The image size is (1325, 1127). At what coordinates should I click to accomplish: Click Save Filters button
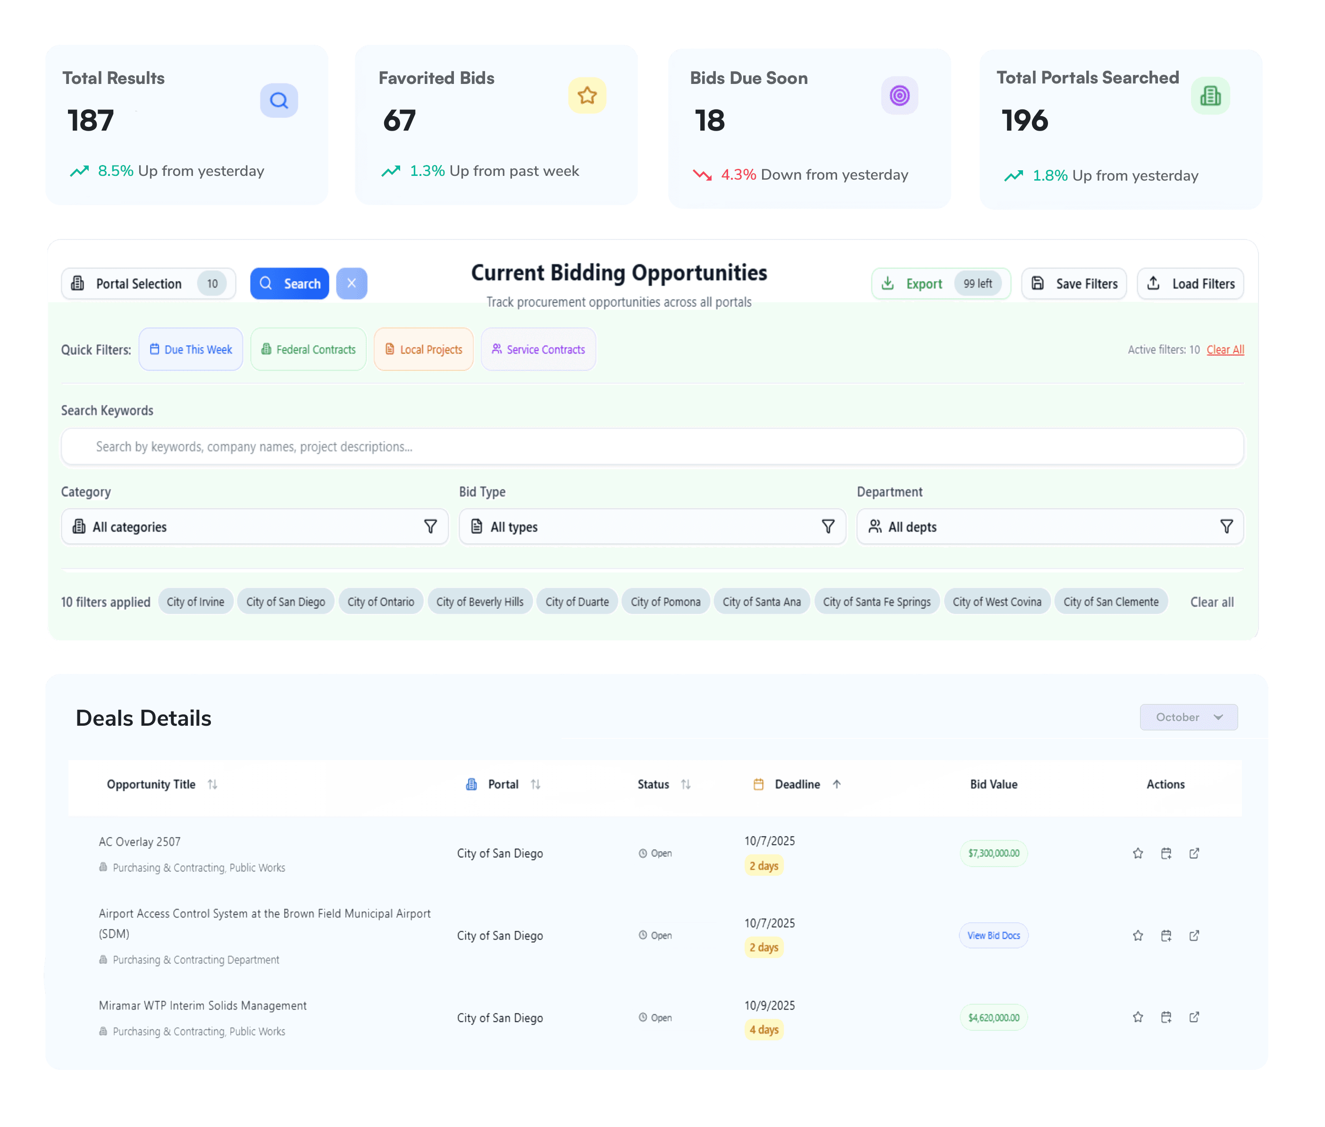(x=1074, y=284)
